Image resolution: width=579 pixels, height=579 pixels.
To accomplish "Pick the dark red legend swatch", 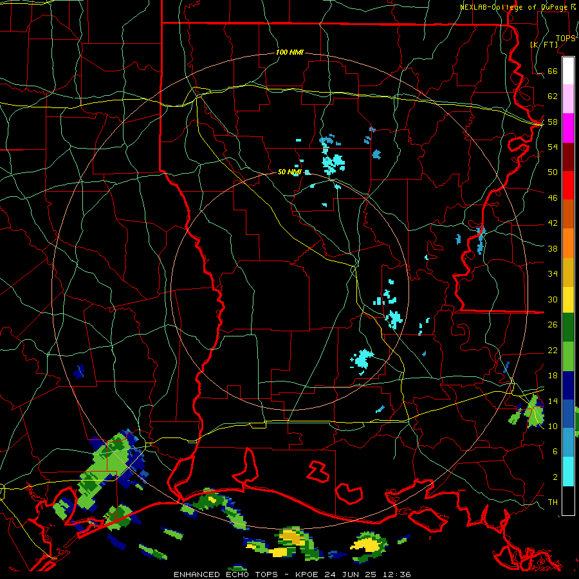I will (568, 156).
